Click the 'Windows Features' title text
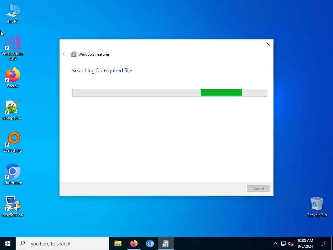Image resolution: width=333 pixels, height=250 pixels. coord(94,54)
